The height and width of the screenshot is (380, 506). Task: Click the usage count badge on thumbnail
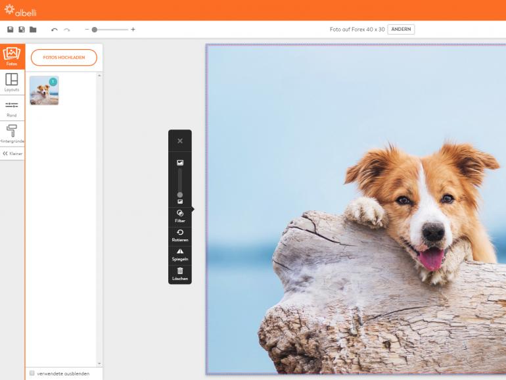[x=53, y=82]
